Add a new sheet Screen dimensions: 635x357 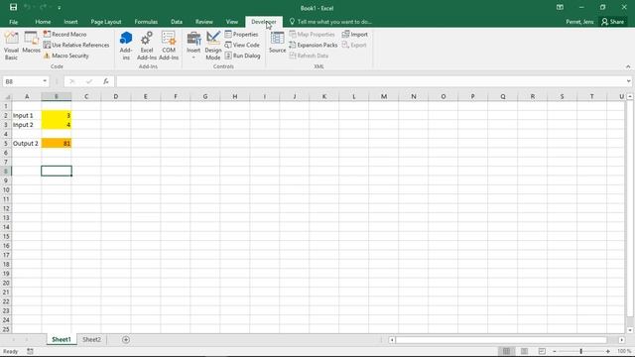click(x=126, y=339)
